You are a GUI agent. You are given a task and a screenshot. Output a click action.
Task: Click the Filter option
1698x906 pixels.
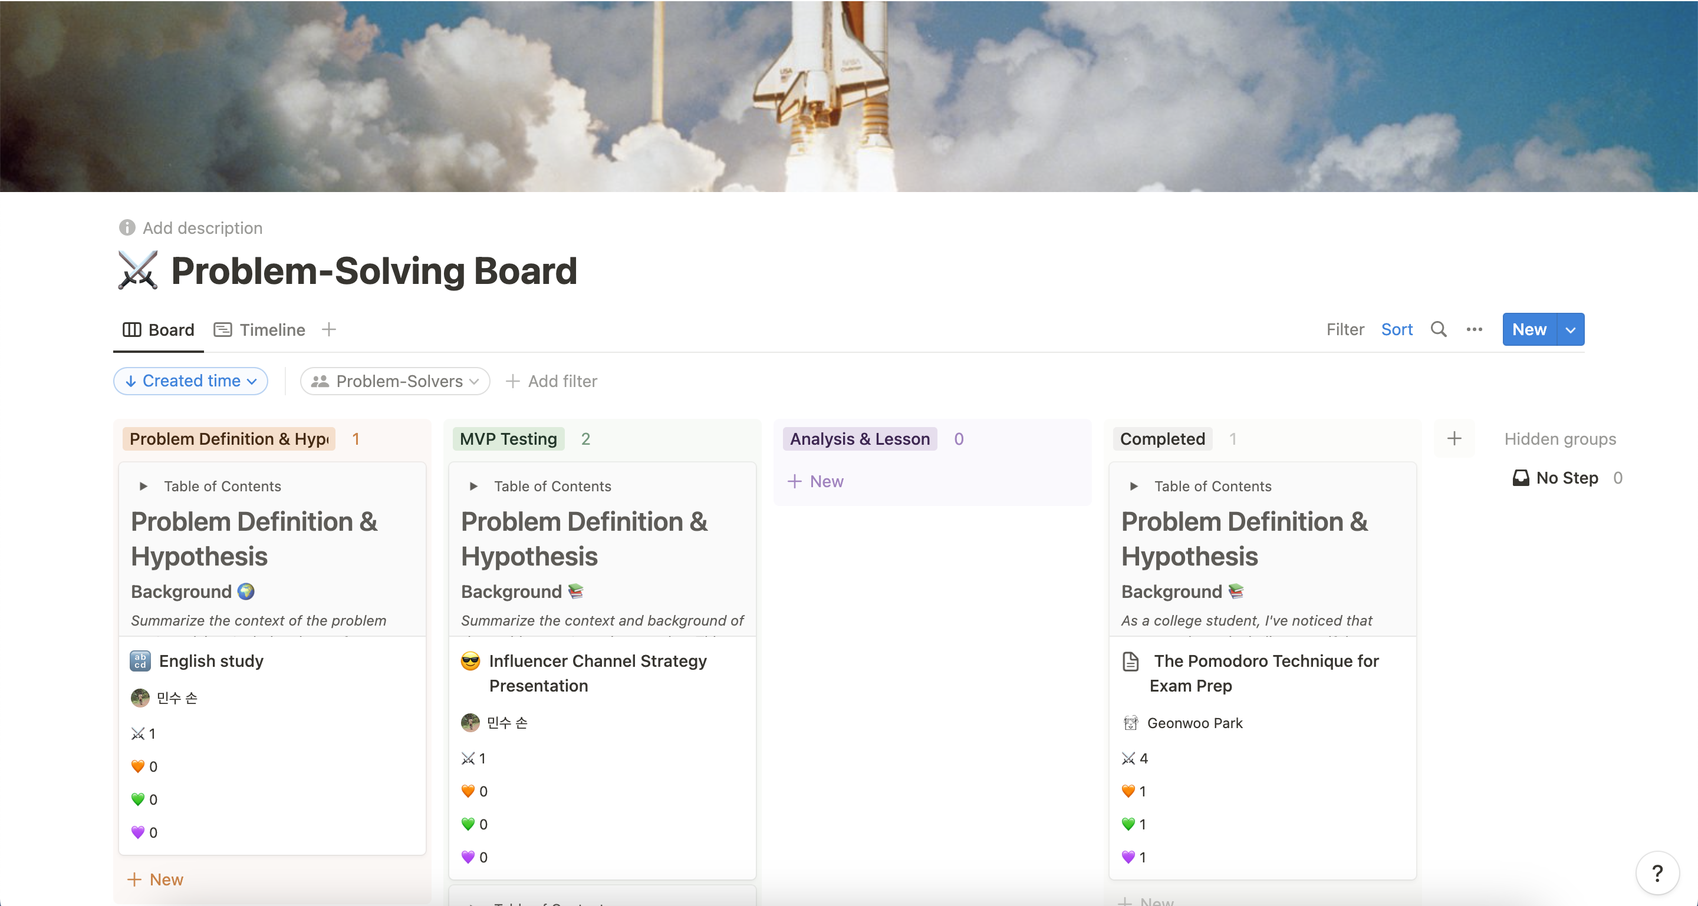[1345, 329]
